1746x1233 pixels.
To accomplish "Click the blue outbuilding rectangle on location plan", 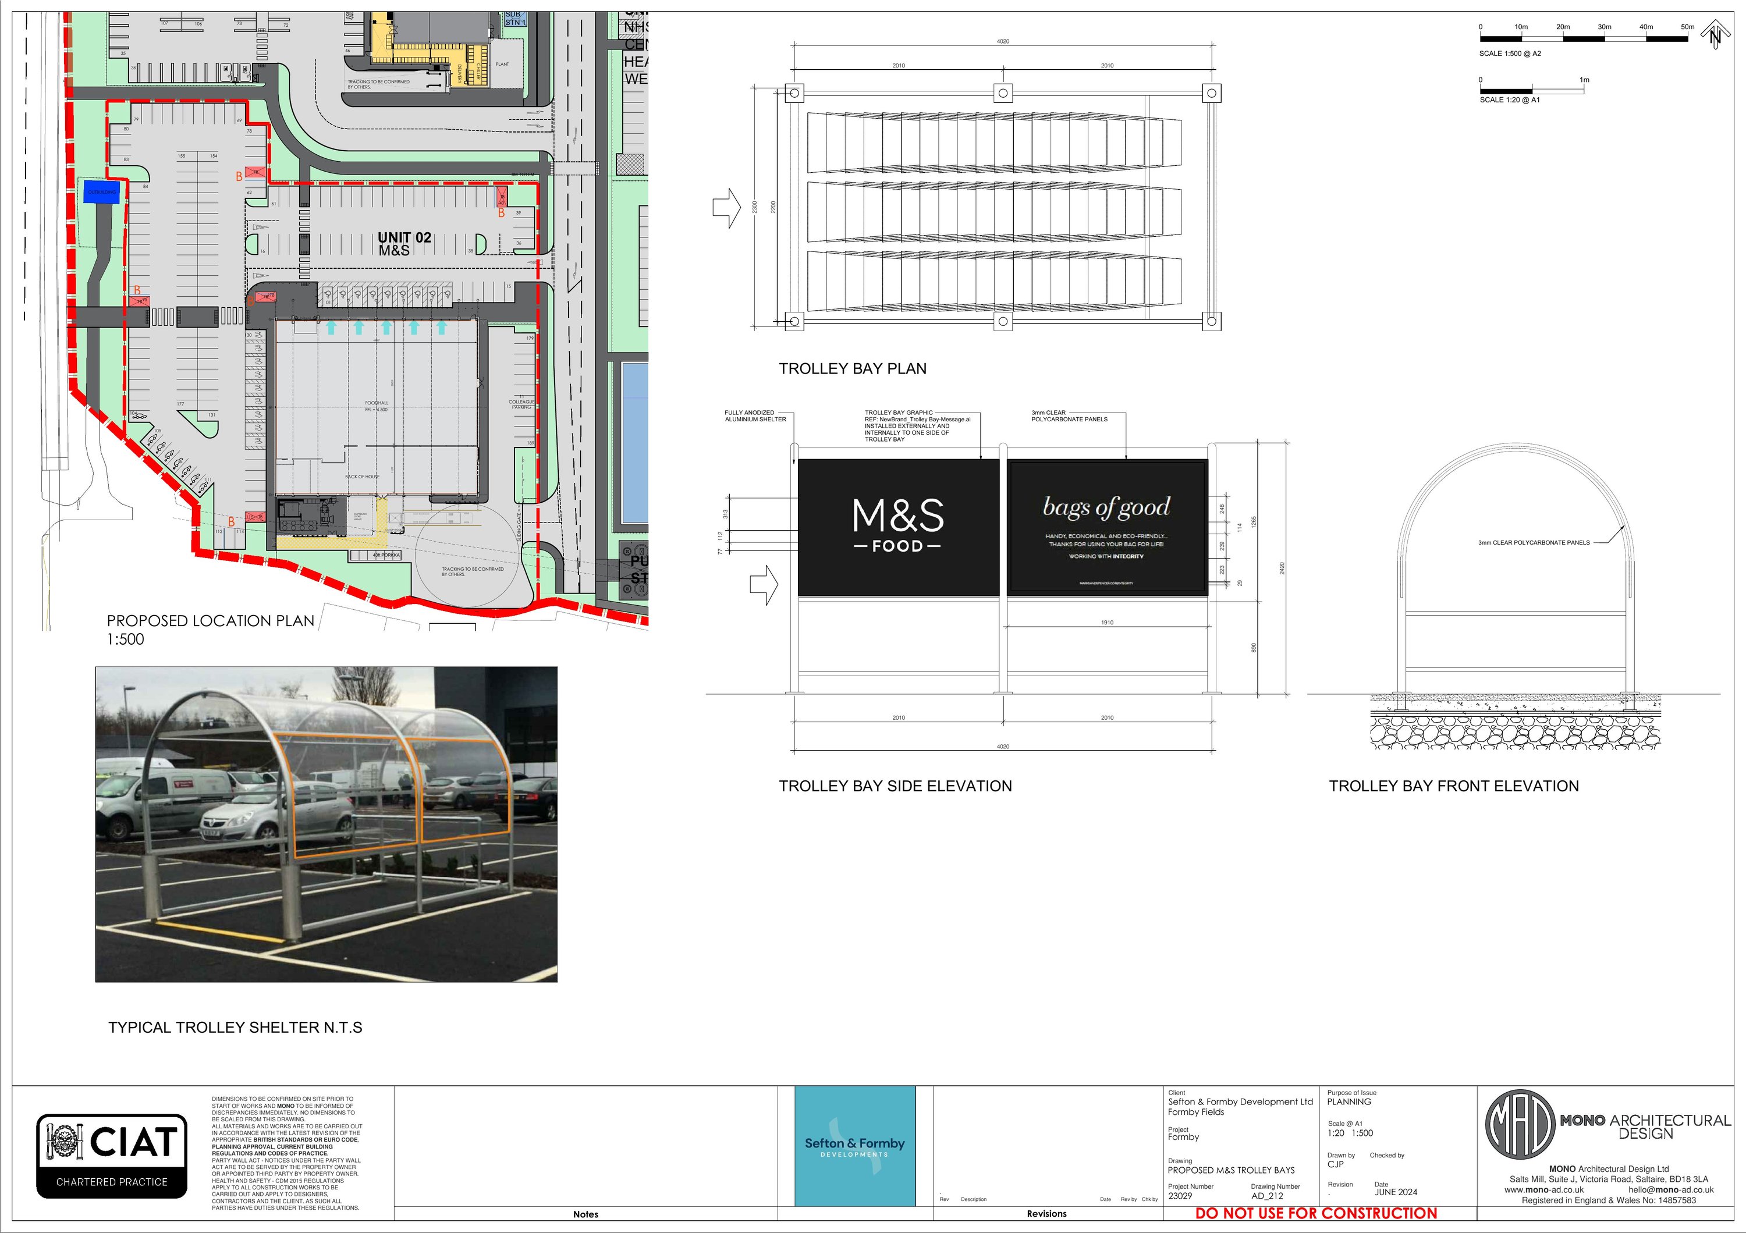I will click(102, 191).
